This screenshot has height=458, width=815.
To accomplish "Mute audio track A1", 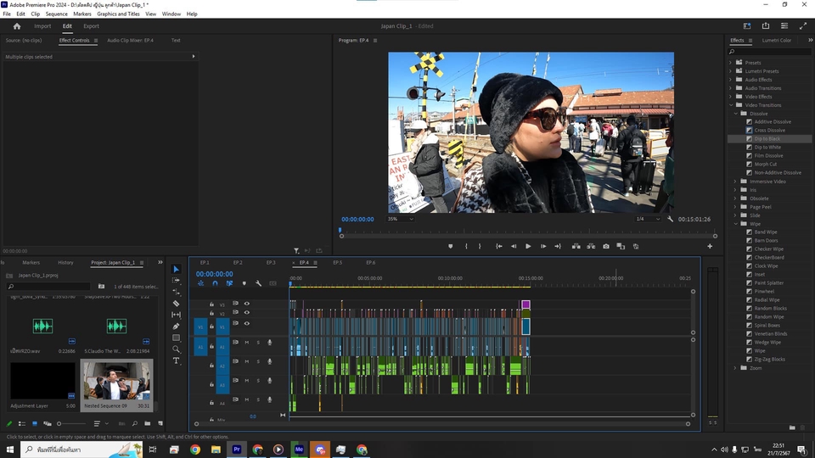I will pyautogui.click(x=247, y=343).
